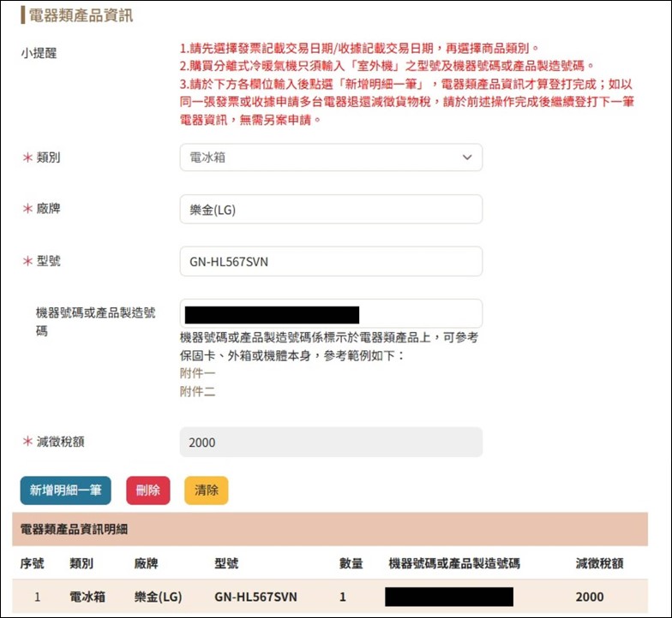672x618 pixels.
Task: Click the 數量 column header
Action: 351,563
